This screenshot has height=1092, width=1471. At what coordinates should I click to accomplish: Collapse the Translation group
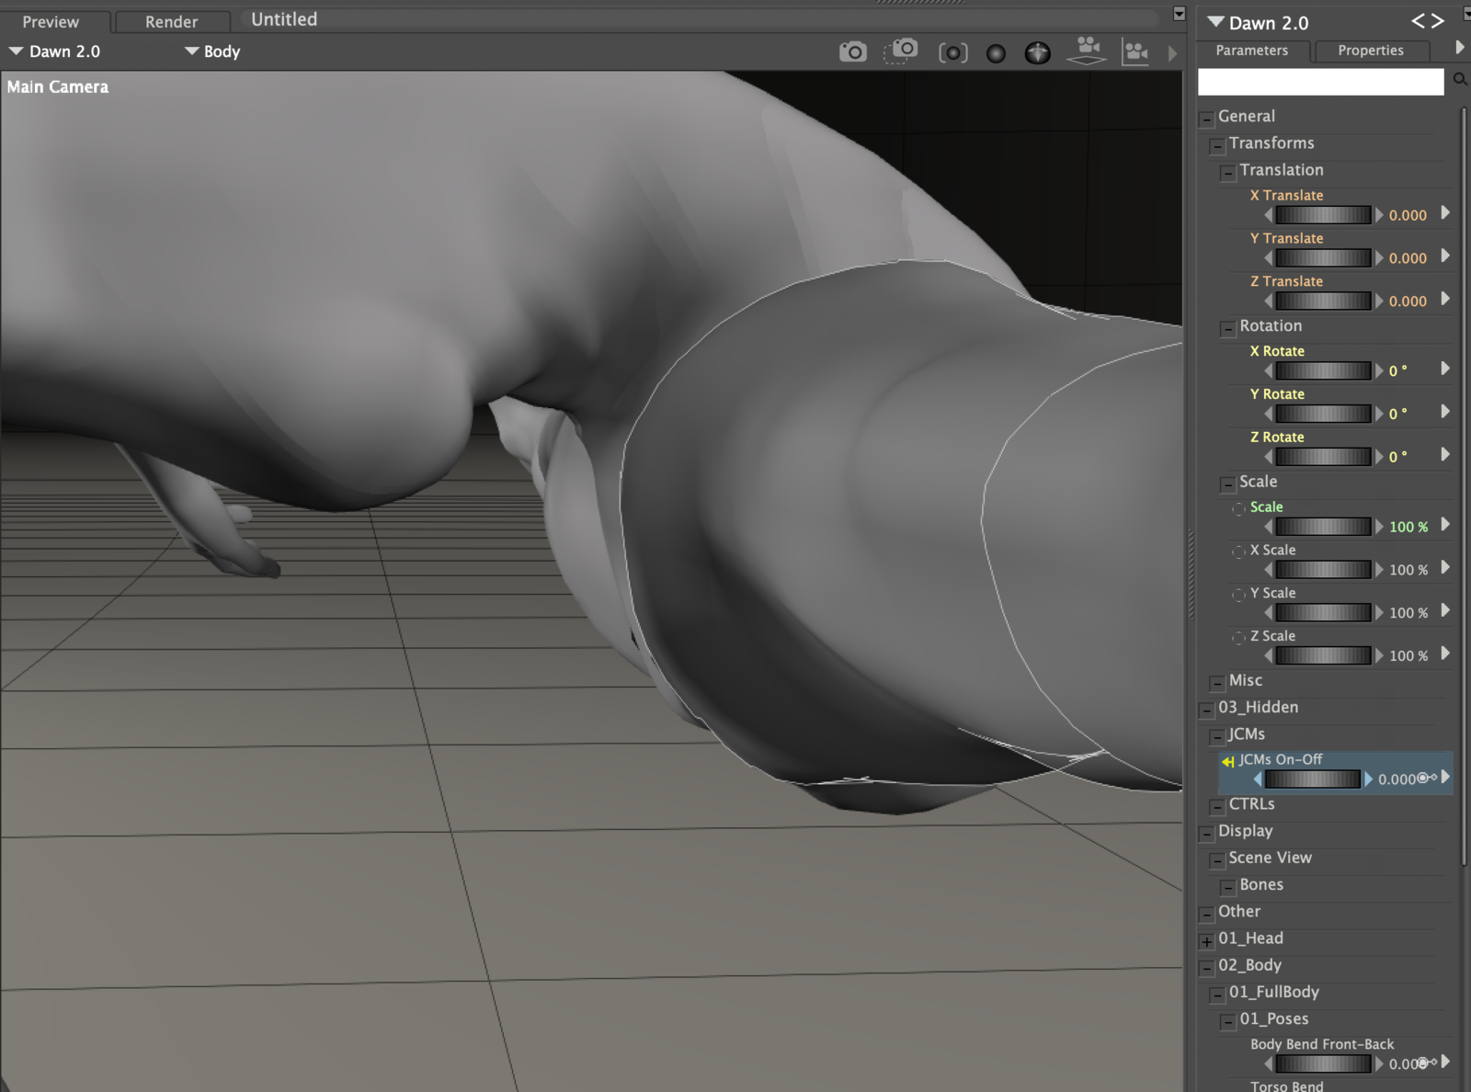tap(1228, 172)
